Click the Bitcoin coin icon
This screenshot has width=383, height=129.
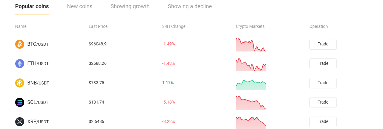[20, 44]
